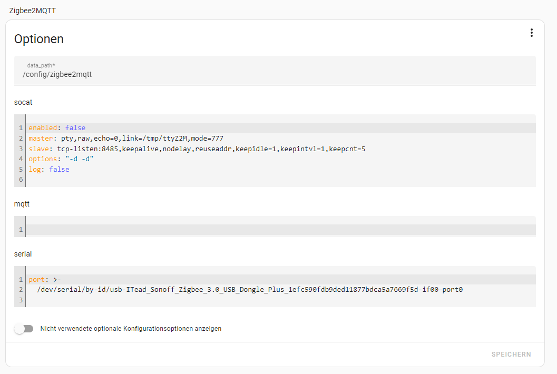Click the 'master: pty,raw,echo=0' line

click(281, 138)
